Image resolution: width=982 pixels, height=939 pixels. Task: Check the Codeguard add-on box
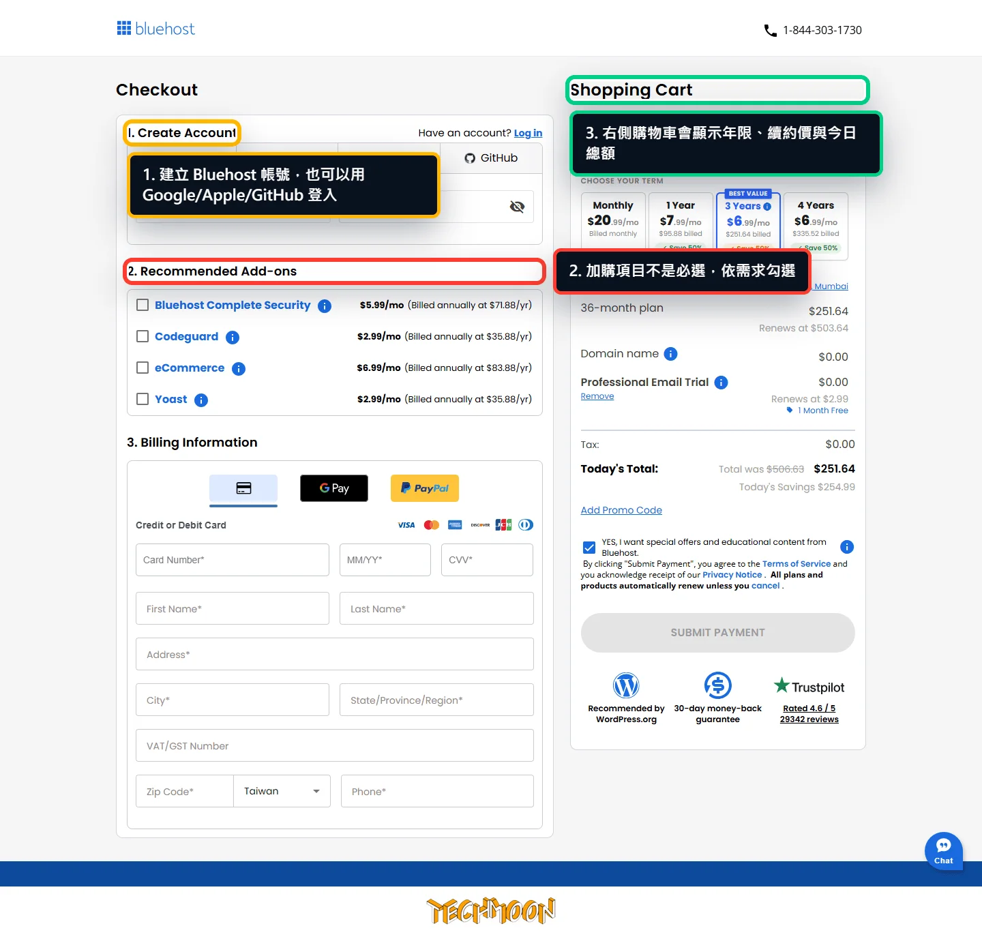(143, 336)
